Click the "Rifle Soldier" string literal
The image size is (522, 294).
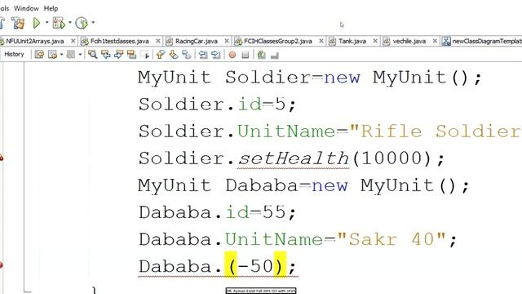coord(436,131)
